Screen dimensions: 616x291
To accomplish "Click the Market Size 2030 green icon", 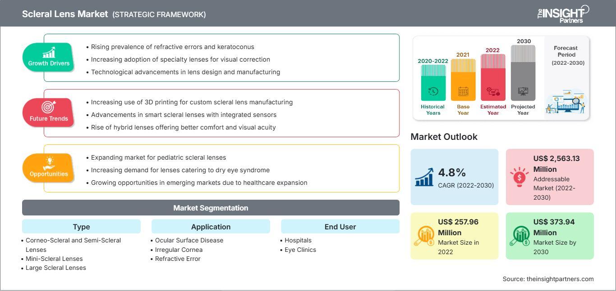I will click(x=519, y=236).
